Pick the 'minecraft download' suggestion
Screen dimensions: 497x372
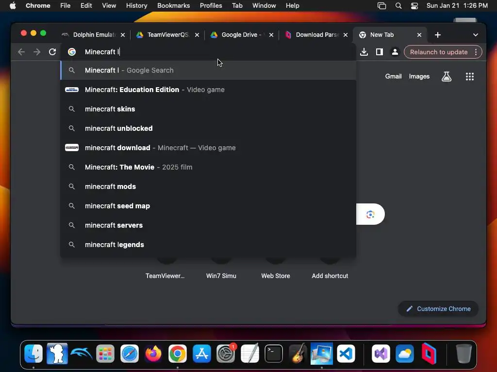[208, 148]
